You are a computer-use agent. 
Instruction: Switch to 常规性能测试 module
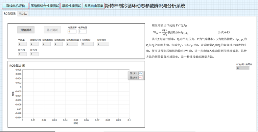71,6
